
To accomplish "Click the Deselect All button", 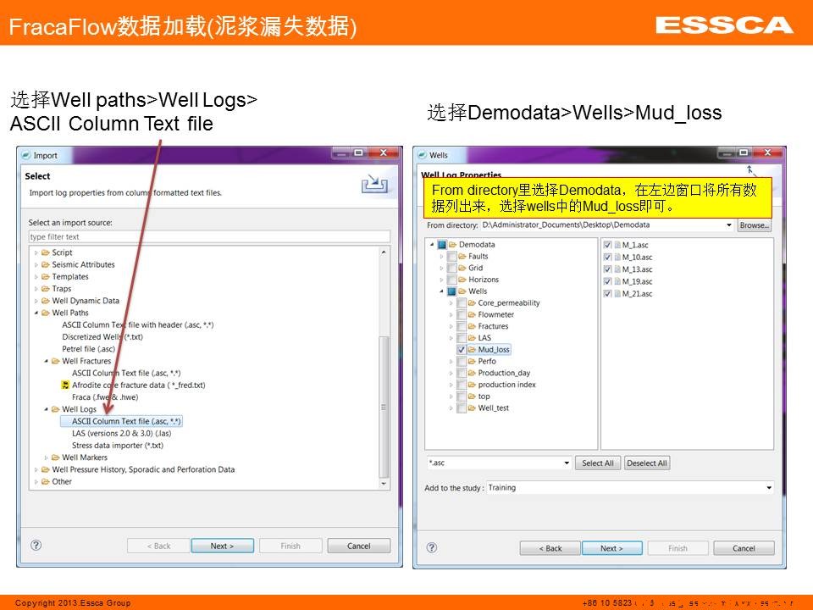I will (647, 463).
